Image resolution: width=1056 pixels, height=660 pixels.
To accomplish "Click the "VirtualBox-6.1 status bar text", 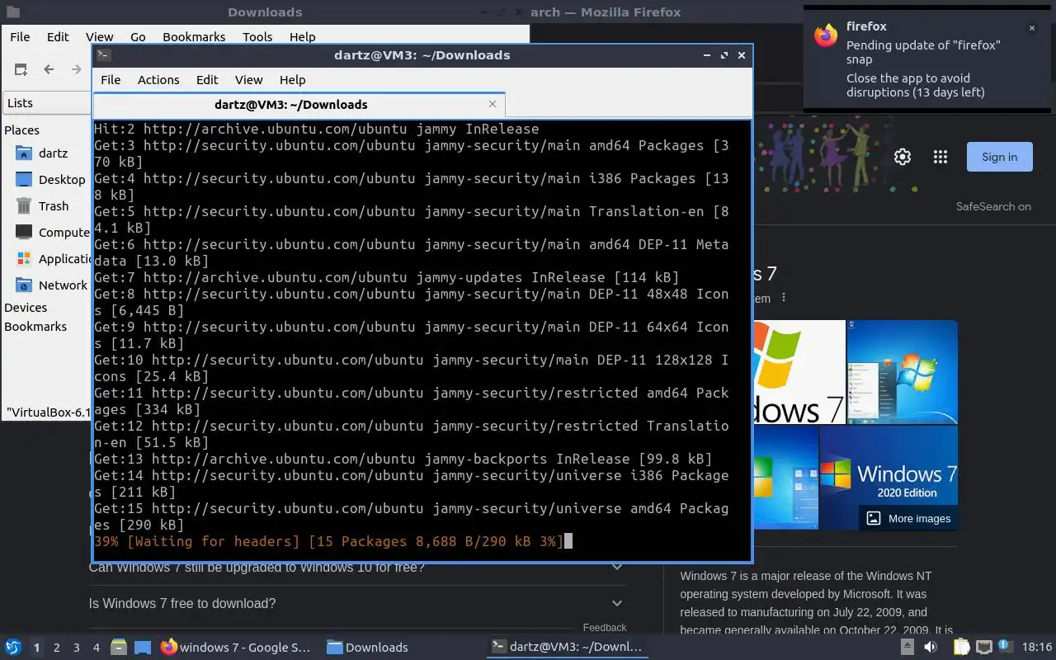I will [48, 412].
